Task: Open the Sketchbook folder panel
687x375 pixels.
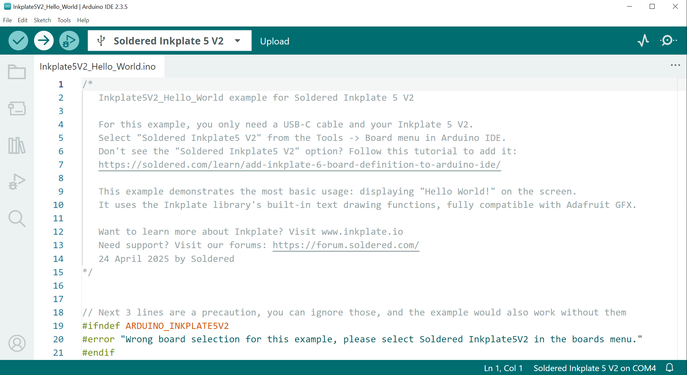Action: (x=17, y=72)
